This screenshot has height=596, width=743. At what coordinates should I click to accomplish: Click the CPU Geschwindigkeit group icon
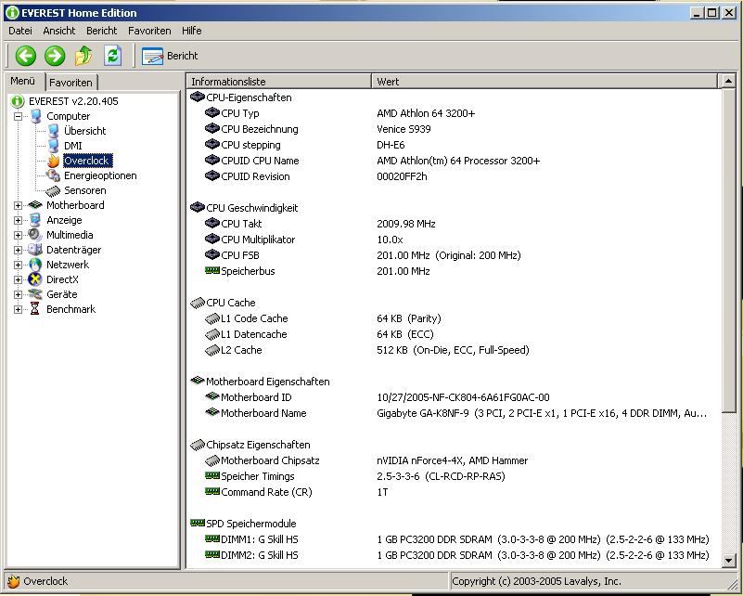[198, 208]
